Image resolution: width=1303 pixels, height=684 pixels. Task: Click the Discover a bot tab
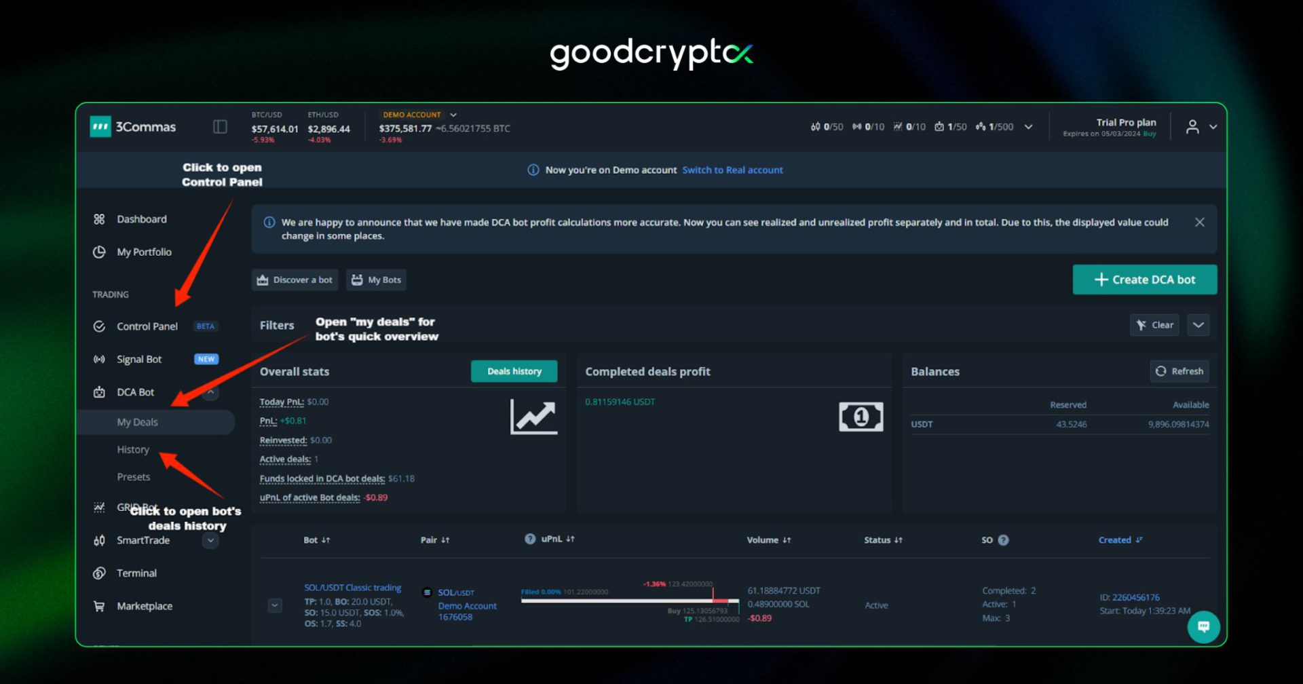(x=295, y=280)
